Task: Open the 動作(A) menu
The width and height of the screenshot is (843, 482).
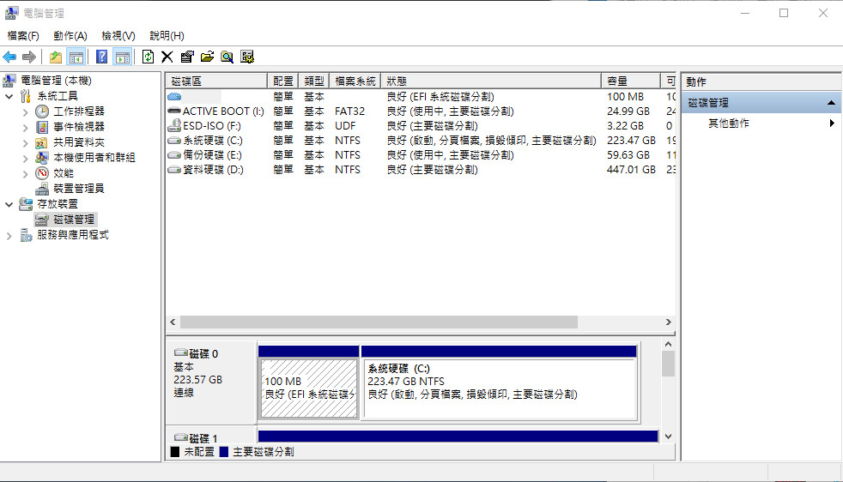Action: pos(70,35)
